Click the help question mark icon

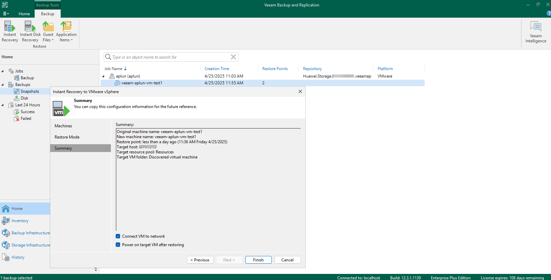(x=548, y=14)
